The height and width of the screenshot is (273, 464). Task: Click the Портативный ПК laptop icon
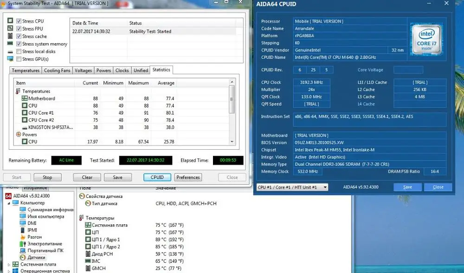click(x=23, y=251)
